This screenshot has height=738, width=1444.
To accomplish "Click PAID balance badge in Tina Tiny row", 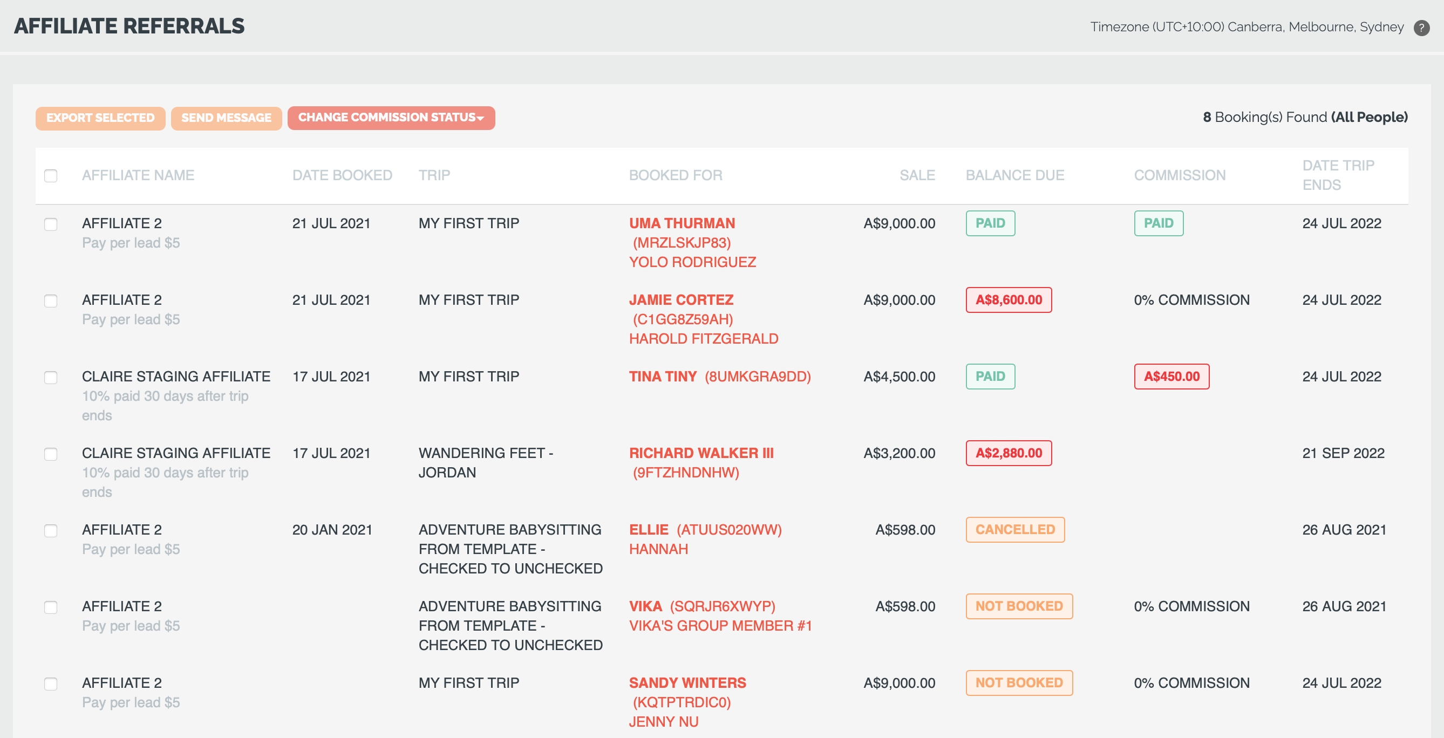I will (x=990, y=377).
